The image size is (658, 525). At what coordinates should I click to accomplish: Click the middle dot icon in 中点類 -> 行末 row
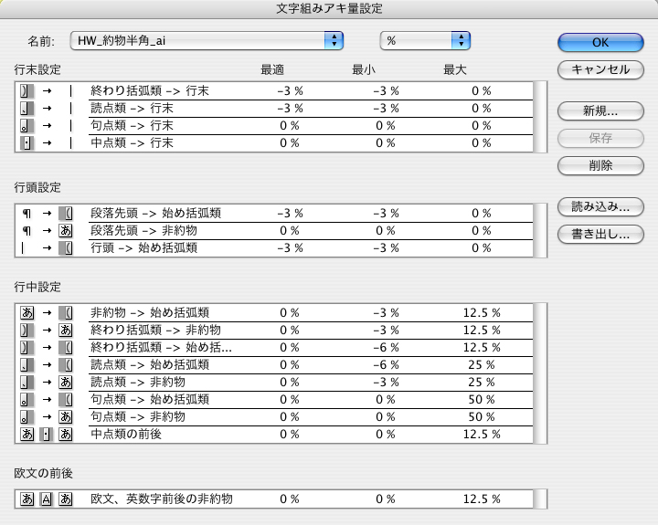[x=26, y=143]
